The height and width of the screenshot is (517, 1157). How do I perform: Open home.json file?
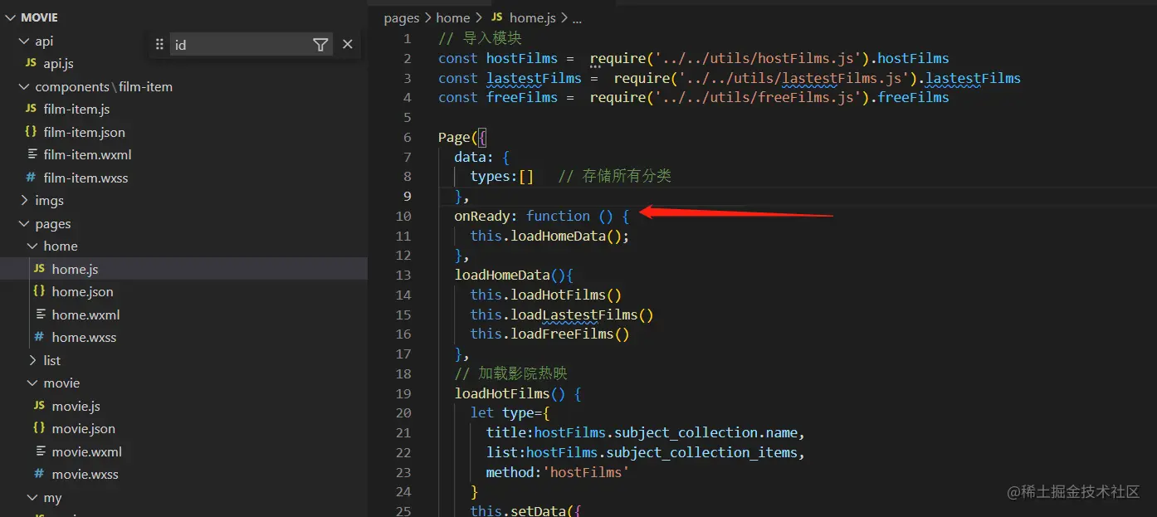[82, 291]
